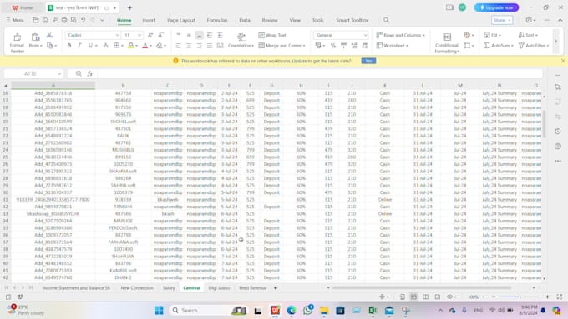Click the red font color swatch
Image resolution: width=568 pixels, height=319 pixels.
pos(145,46)
